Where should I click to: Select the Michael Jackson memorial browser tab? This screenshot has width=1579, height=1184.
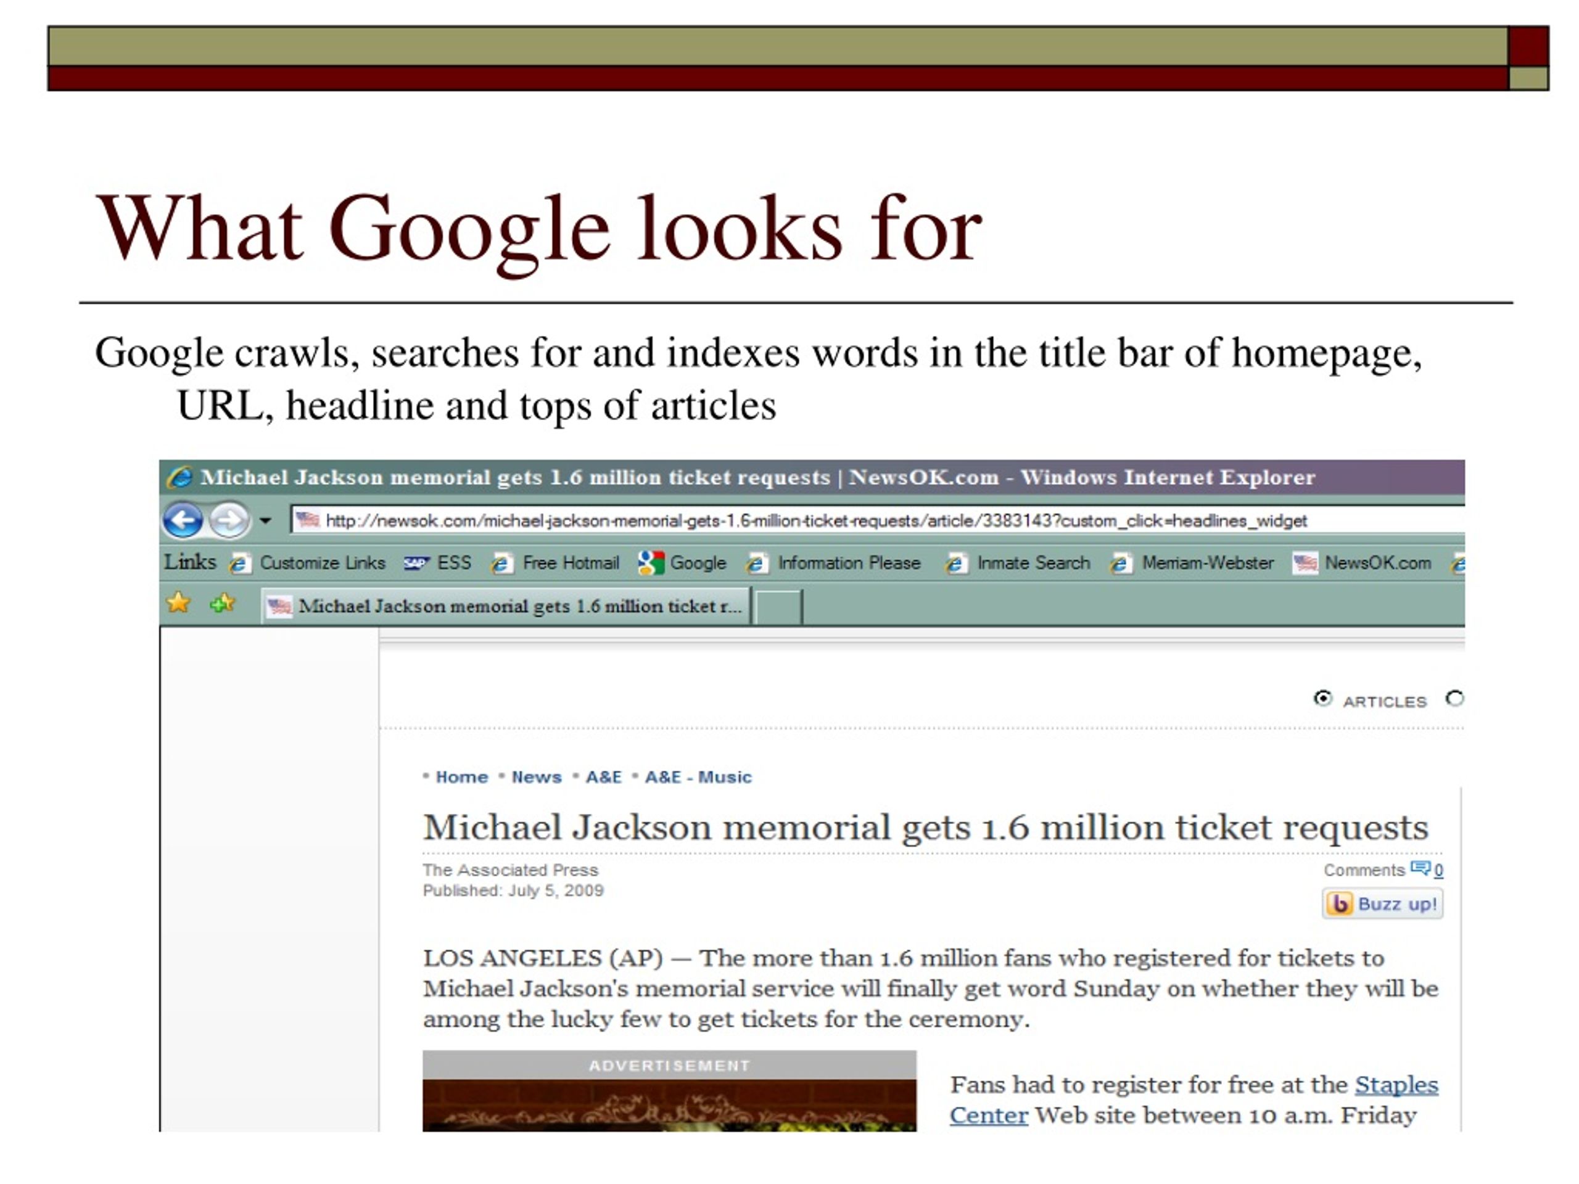pos(505,607)
